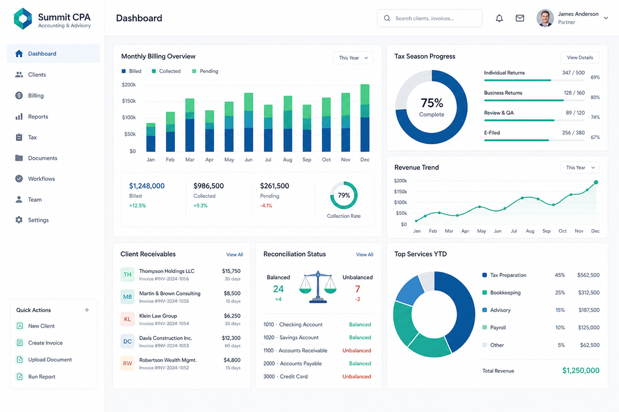The width and height of the screenshot is (619, 412).
Task: Click the Business Returns progress bar
Action: tap(534, 100)
